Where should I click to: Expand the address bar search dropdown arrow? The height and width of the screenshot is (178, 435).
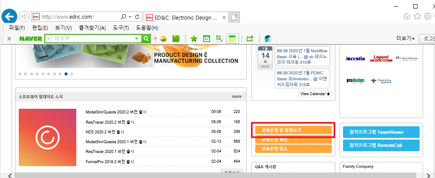[x=130, y=17]
